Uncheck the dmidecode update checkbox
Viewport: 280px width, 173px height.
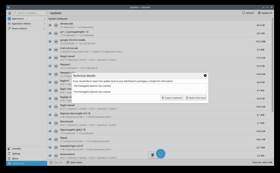tap(50, 25)
